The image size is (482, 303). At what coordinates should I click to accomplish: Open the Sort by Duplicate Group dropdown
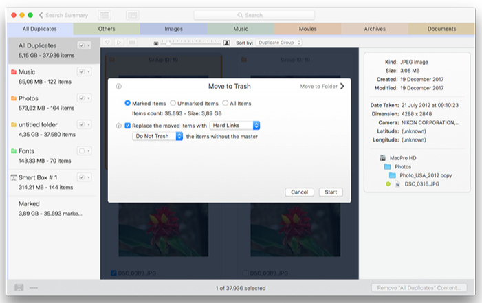click(279, 43)
